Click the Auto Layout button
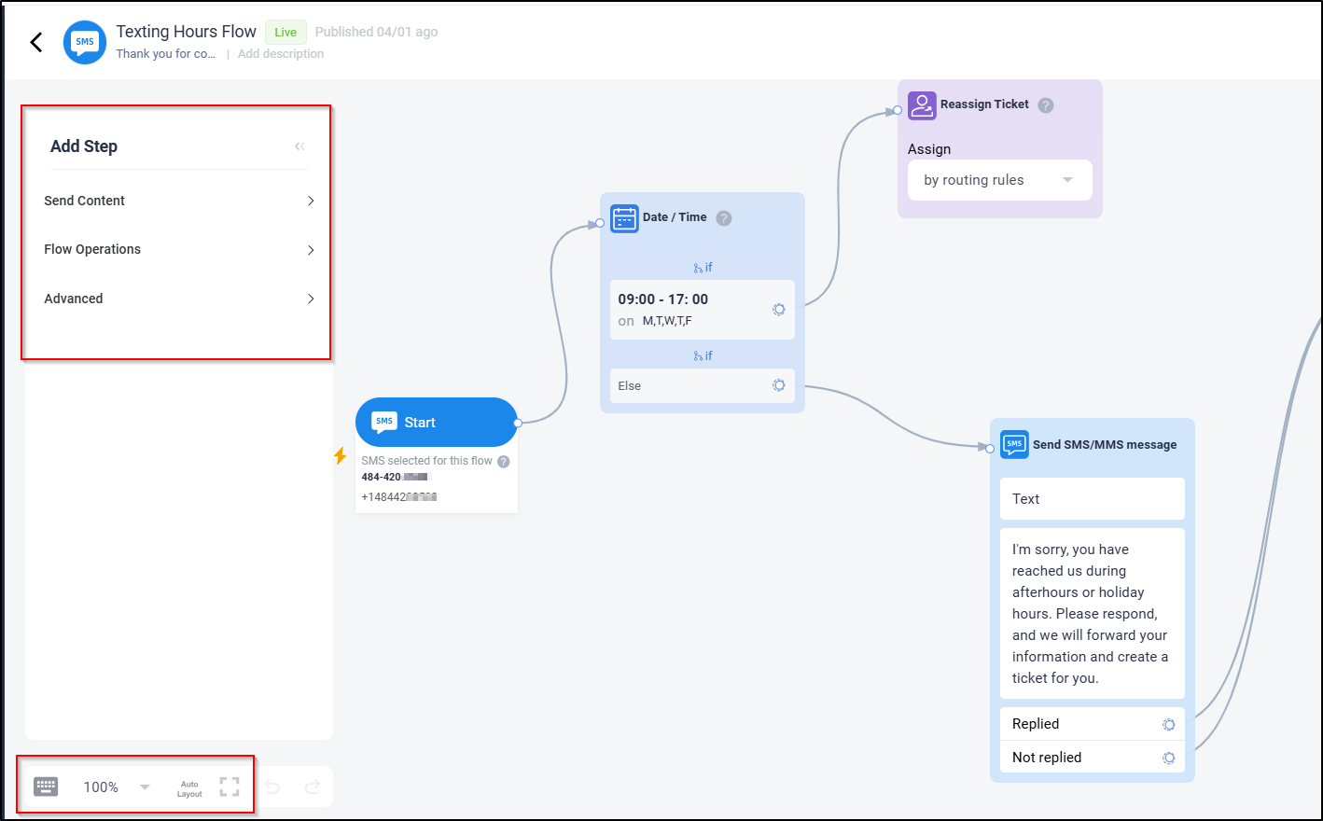 tap(189, 789)
